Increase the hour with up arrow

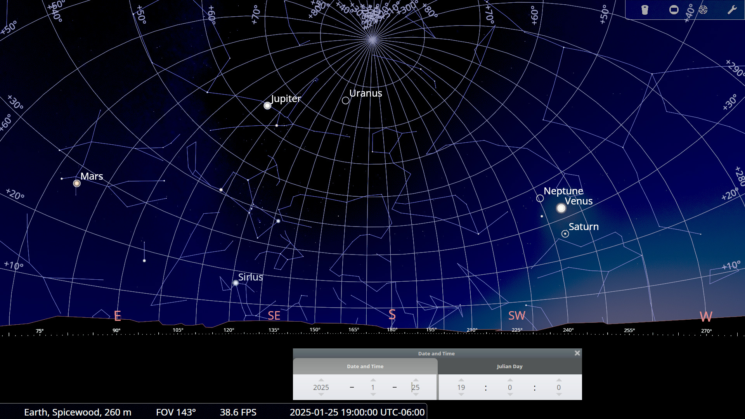pos(461,380)
